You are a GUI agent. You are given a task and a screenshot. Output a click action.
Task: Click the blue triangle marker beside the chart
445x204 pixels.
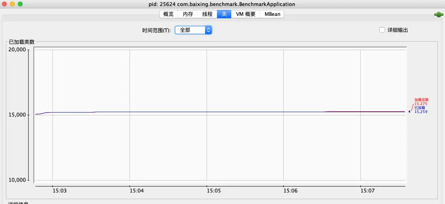(x=409, y=112)
